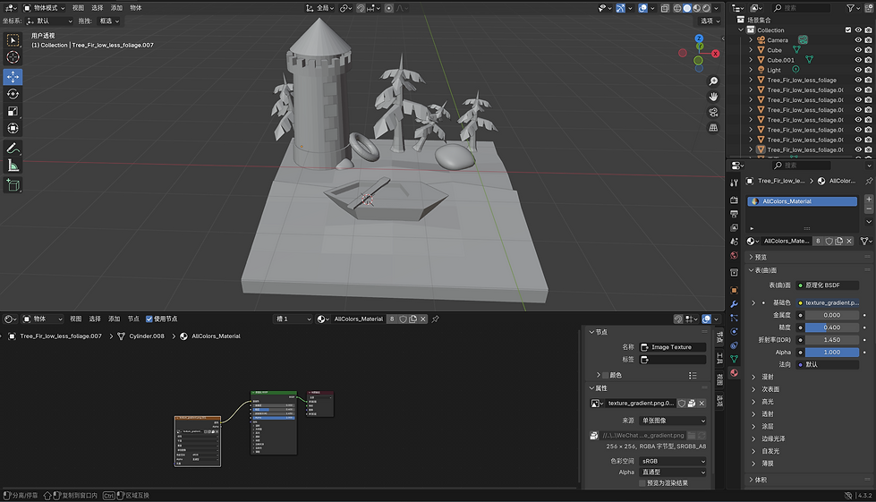Image resolution: width=876 pixels, height=502 pixels.
Task: Open View menu in node editor
Action: click(76, 319)
